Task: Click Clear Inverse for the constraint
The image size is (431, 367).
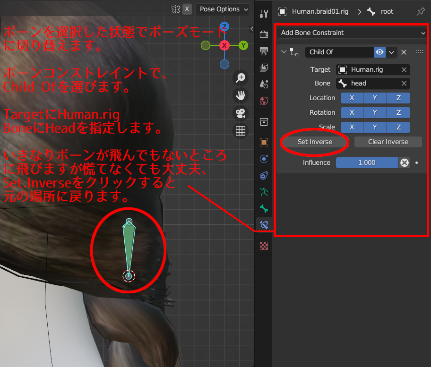Action: coord(388,142)
